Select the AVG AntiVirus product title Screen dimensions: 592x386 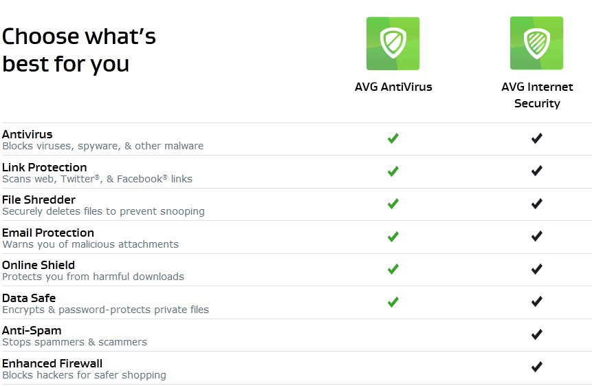click(x=393, y=87)
